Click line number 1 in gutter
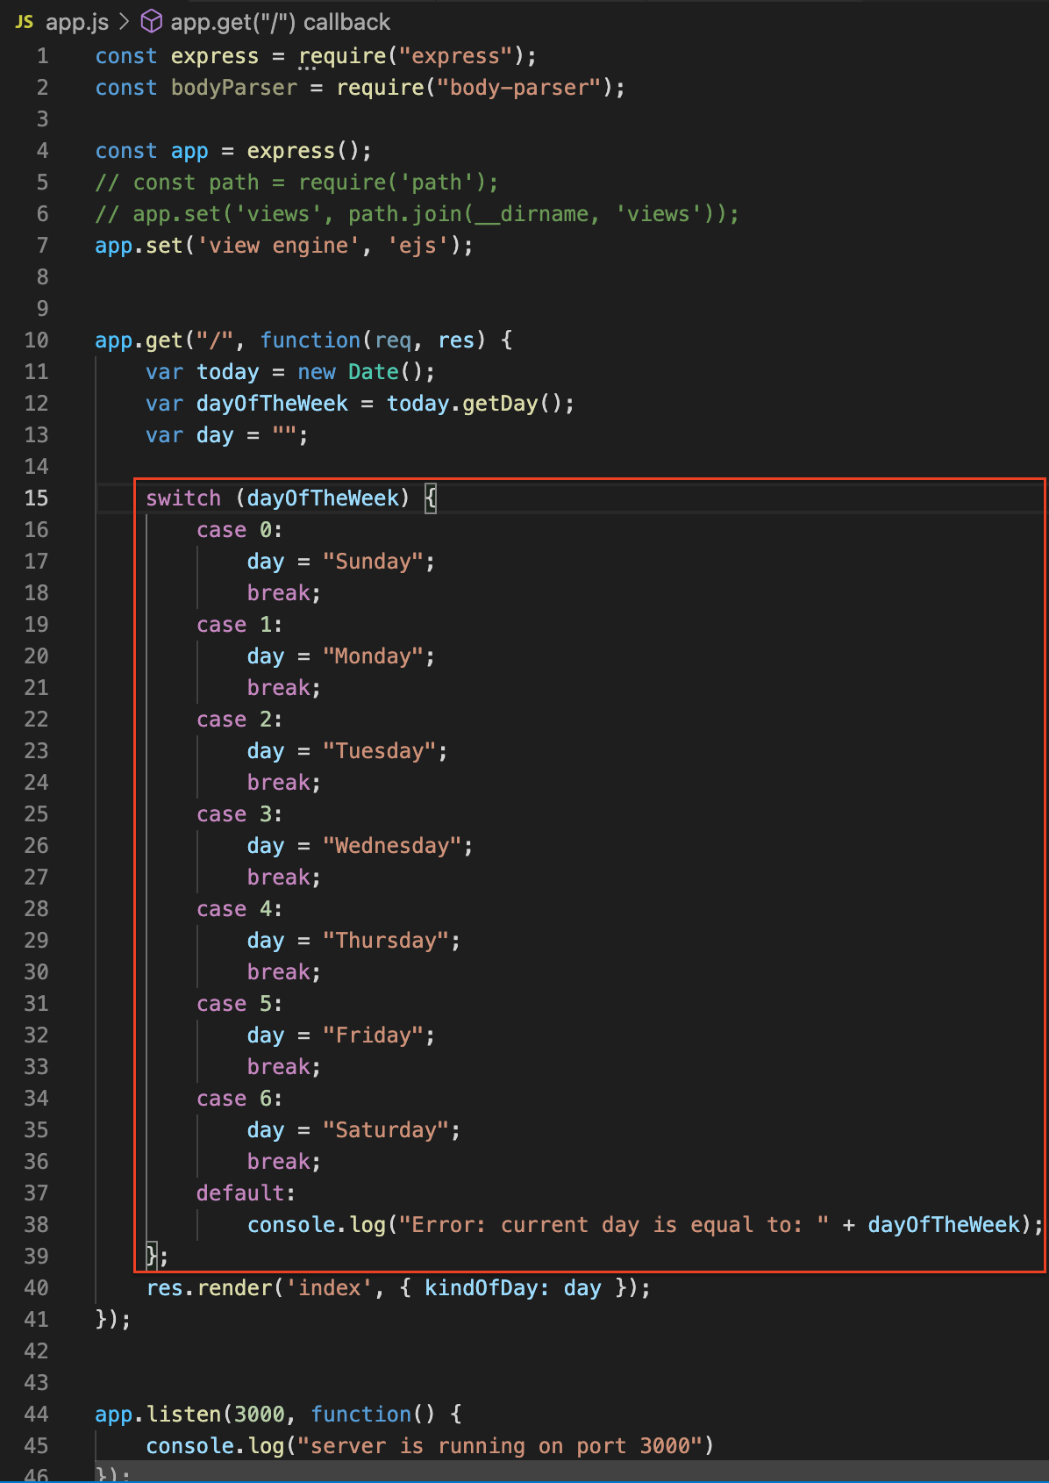Image resolution: width=1049 pixels, height=1483 pixels. (x=42, y=56)
